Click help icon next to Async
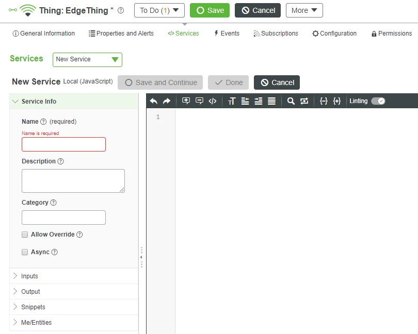Screen dimensions: 418x334 (54, 252)
